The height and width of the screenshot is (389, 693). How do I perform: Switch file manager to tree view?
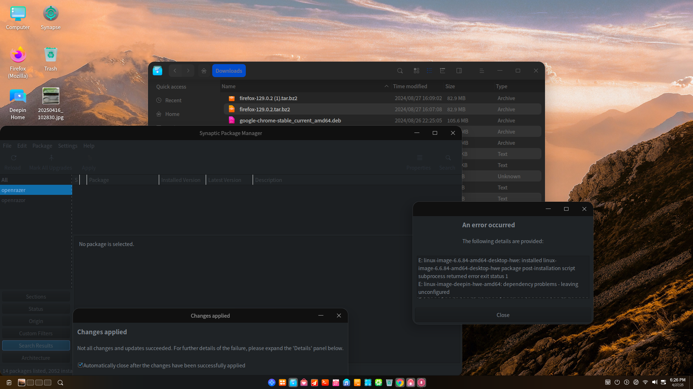pyautogui.click(x=443, y=71)
